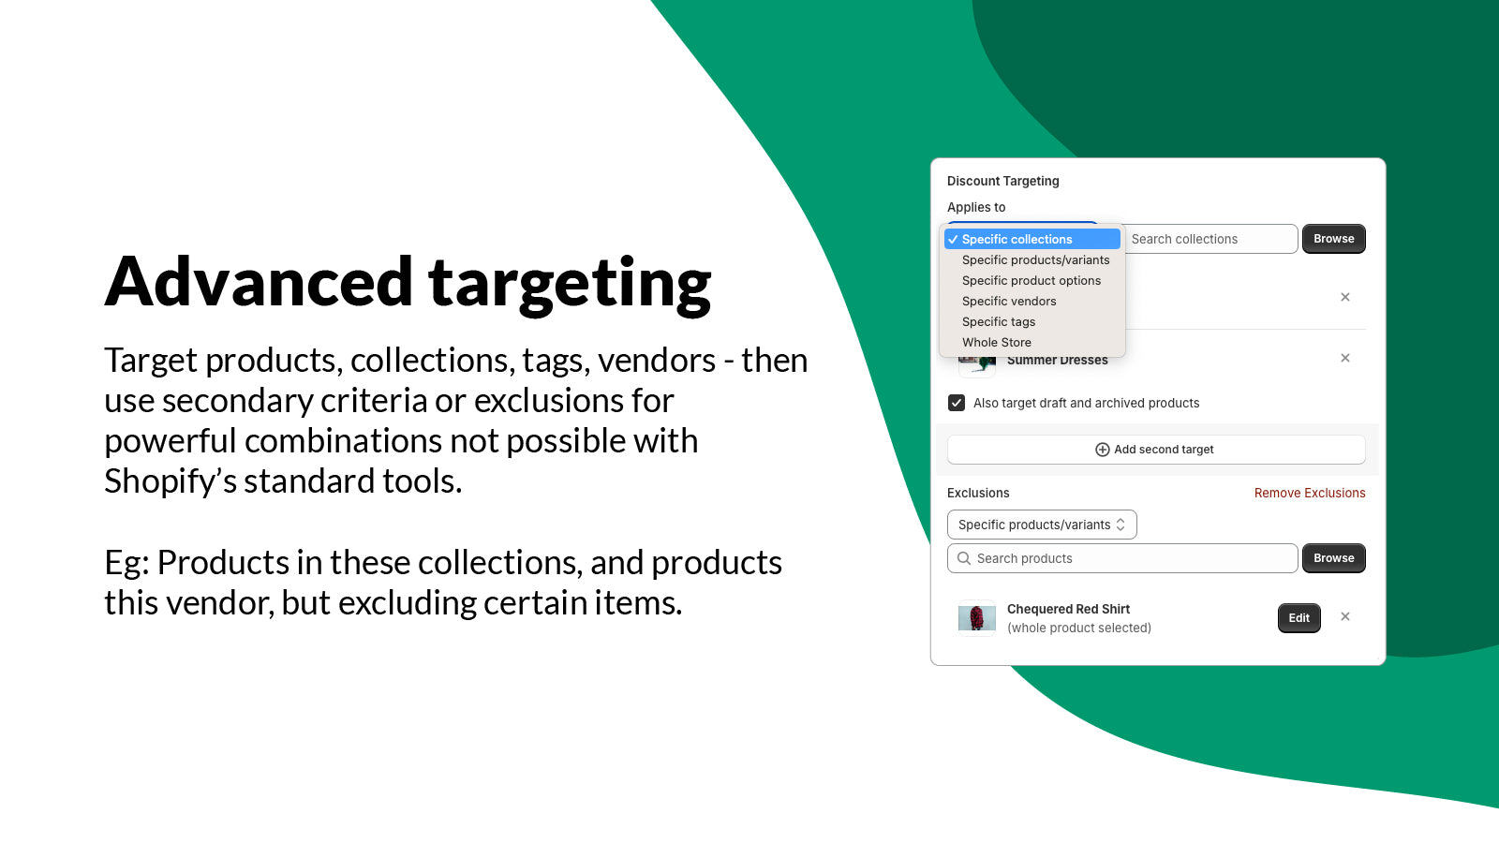Open the Chequered Red Shirt thumbnail
1499x843 pixels.
[x=977, y=617]
